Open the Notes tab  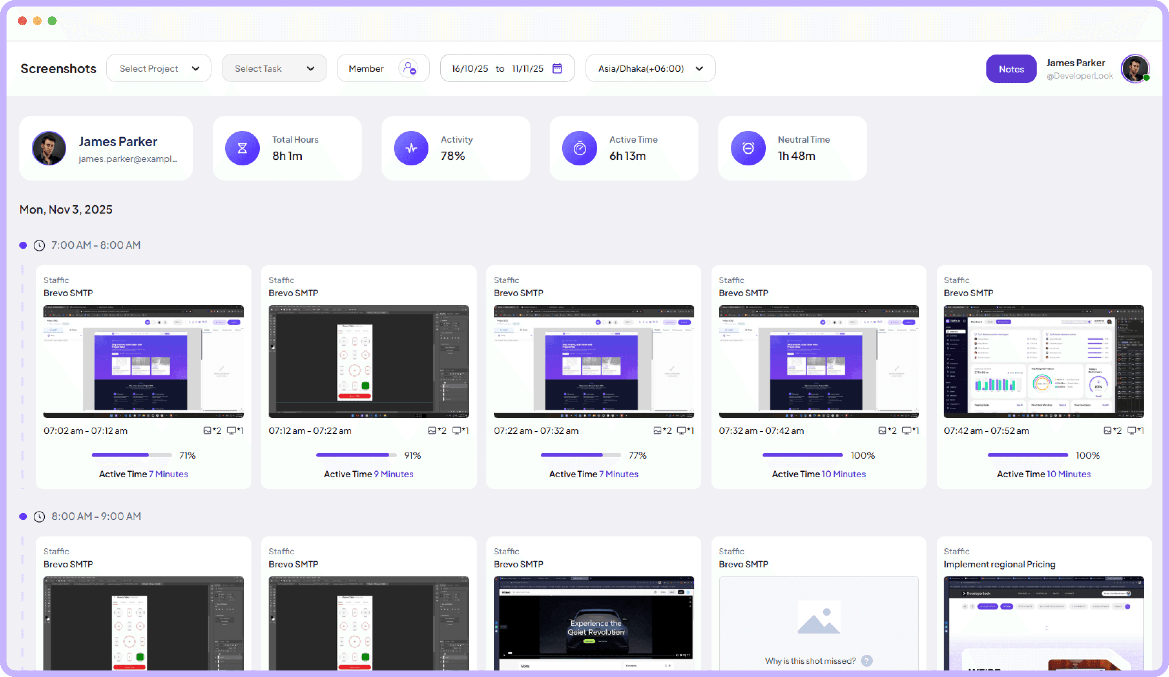(1011, 69)
